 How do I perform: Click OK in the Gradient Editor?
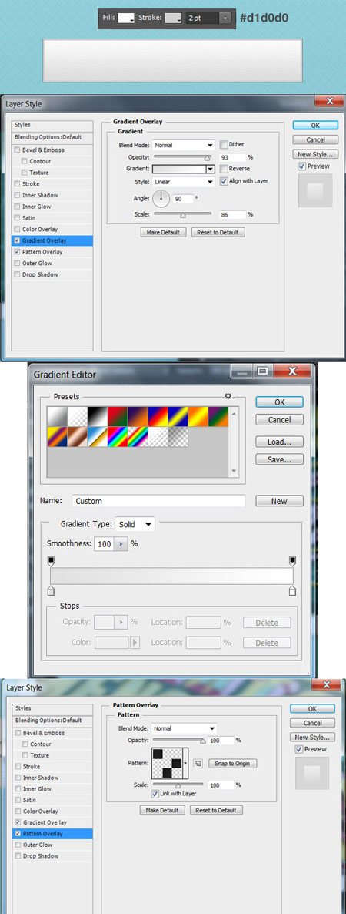click(280, 402)
